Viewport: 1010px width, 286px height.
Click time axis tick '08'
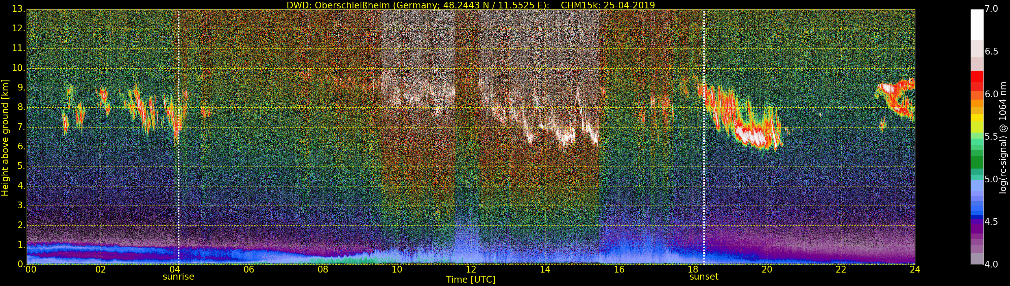tap(323, 269)
